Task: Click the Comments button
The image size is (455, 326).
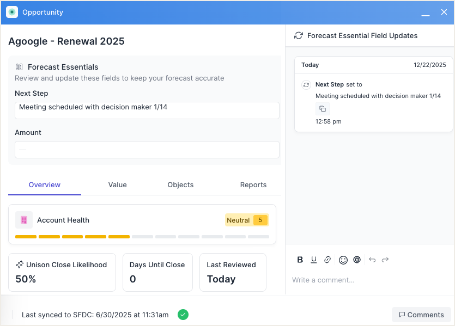Action: (x=421, y=315)
